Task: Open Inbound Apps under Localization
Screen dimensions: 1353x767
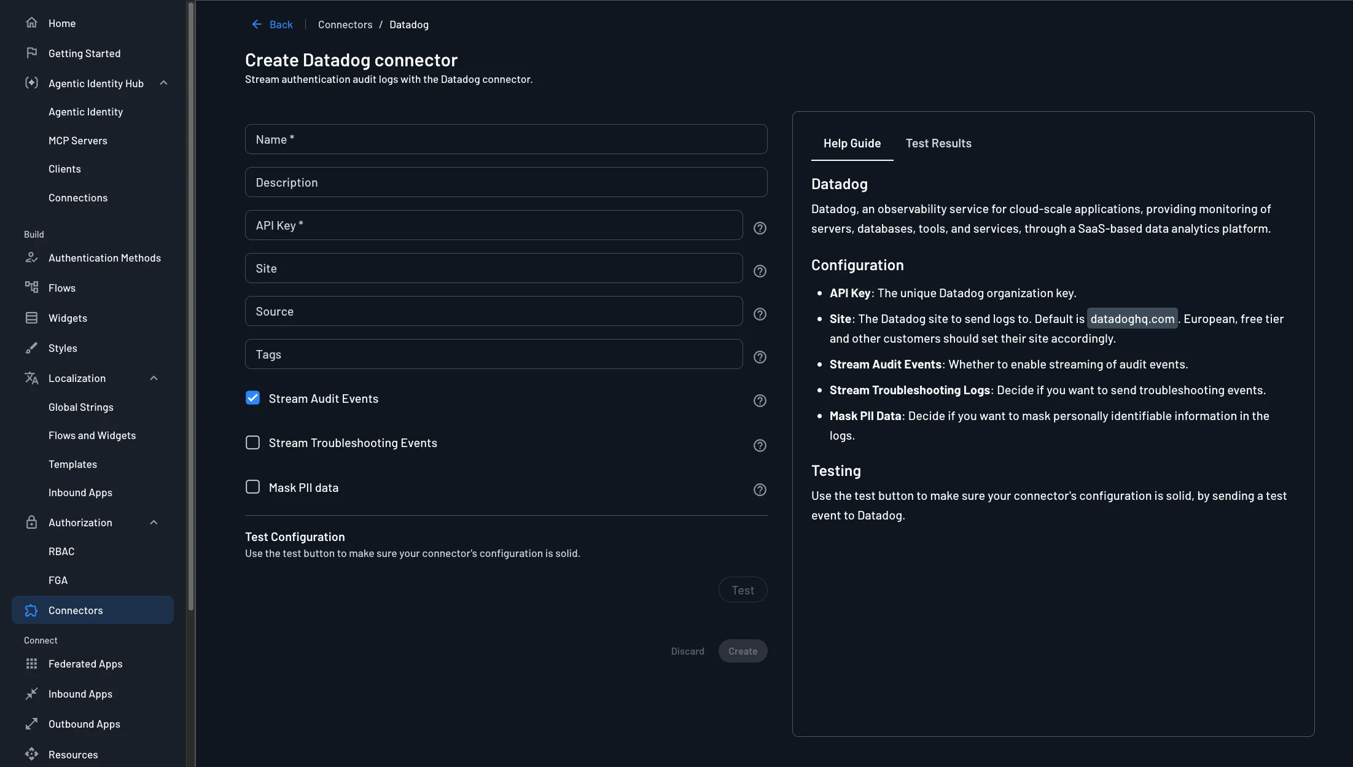Action: (x=80, y=492)
